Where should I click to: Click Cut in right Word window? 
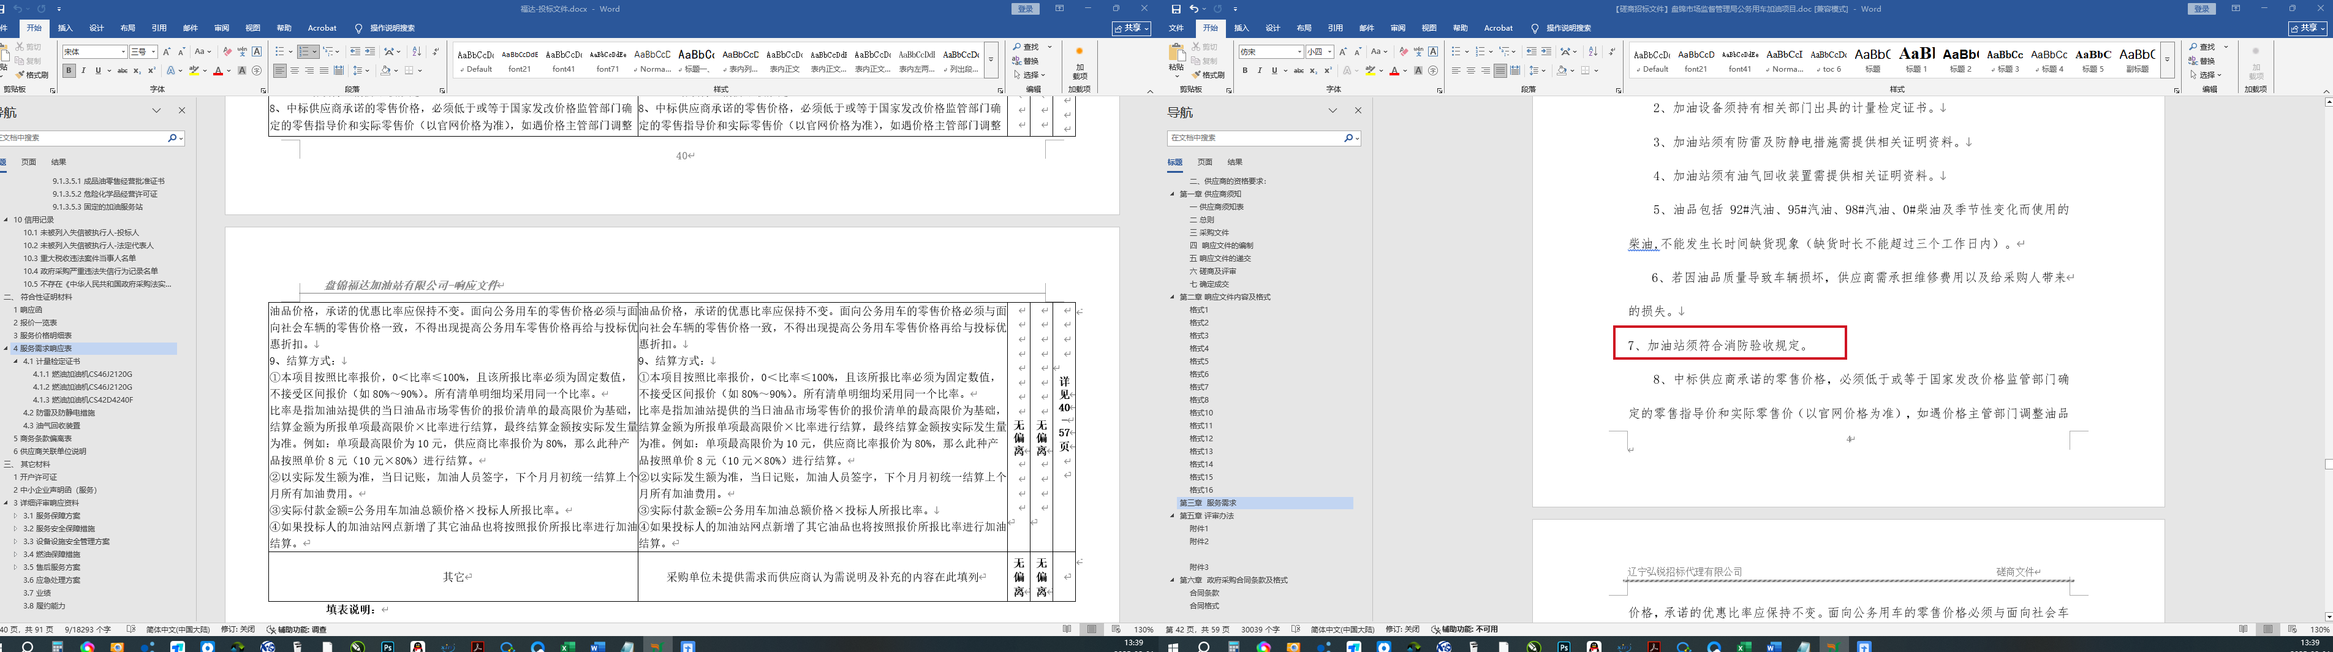1206,46
